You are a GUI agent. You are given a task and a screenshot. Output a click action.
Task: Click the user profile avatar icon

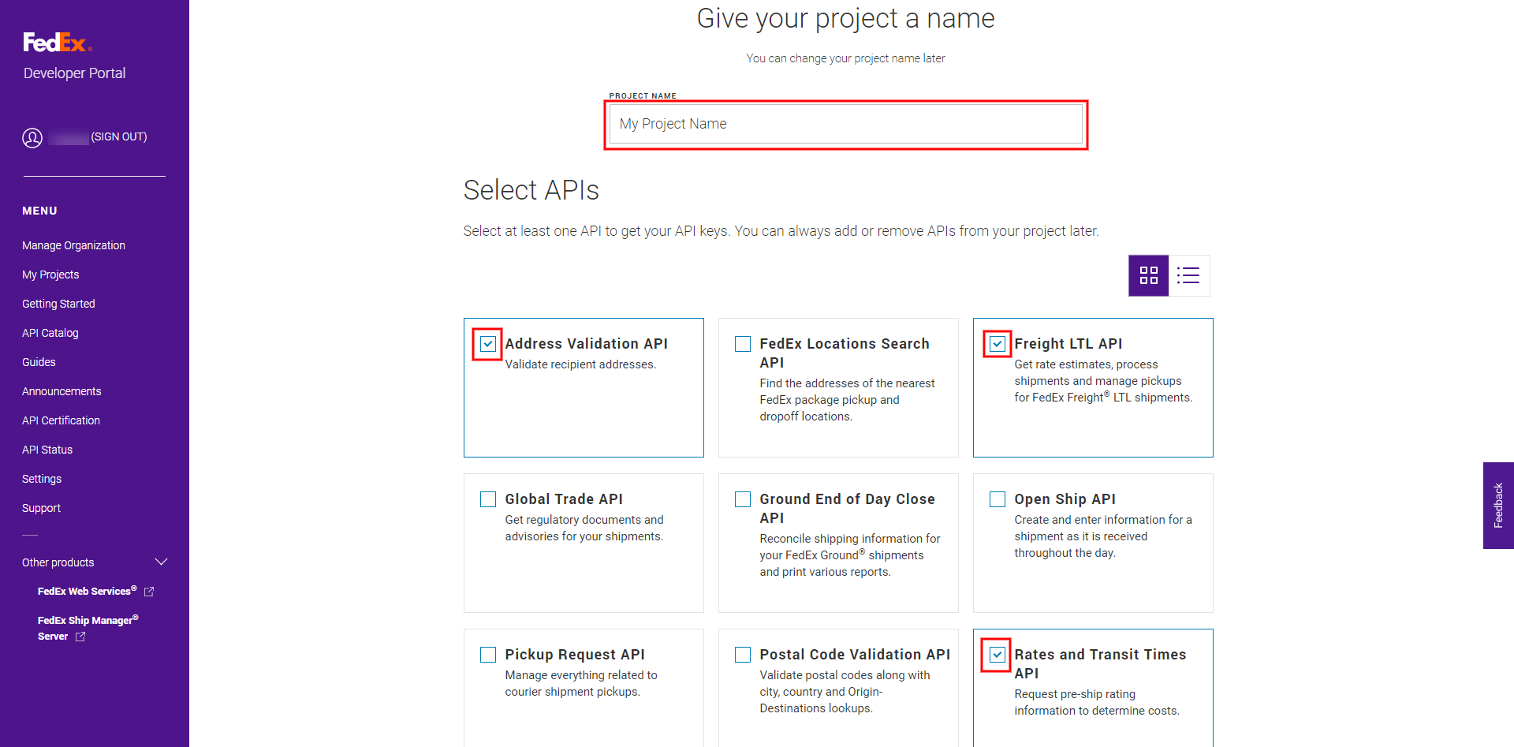point(32,138)
